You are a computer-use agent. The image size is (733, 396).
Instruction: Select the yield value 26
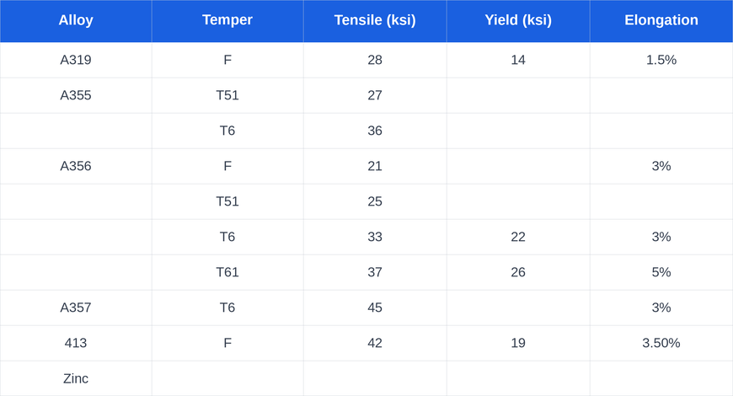tap(518, 272)
